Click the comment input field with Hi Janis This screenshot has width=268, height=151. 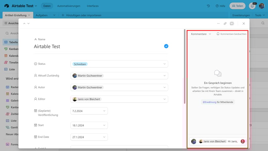[233, 141]
